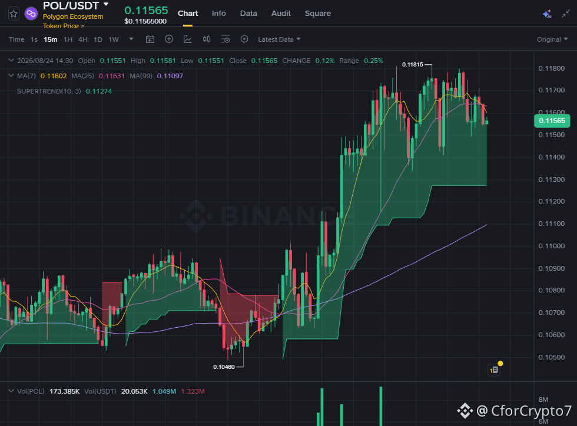Viewport: 577px width, 426px height.
Task: Open the AI sparkle assistant icon
Action: pos(547,14)
